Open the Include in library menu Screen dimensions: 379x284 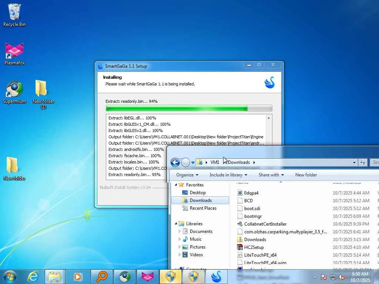coord(228,175)
